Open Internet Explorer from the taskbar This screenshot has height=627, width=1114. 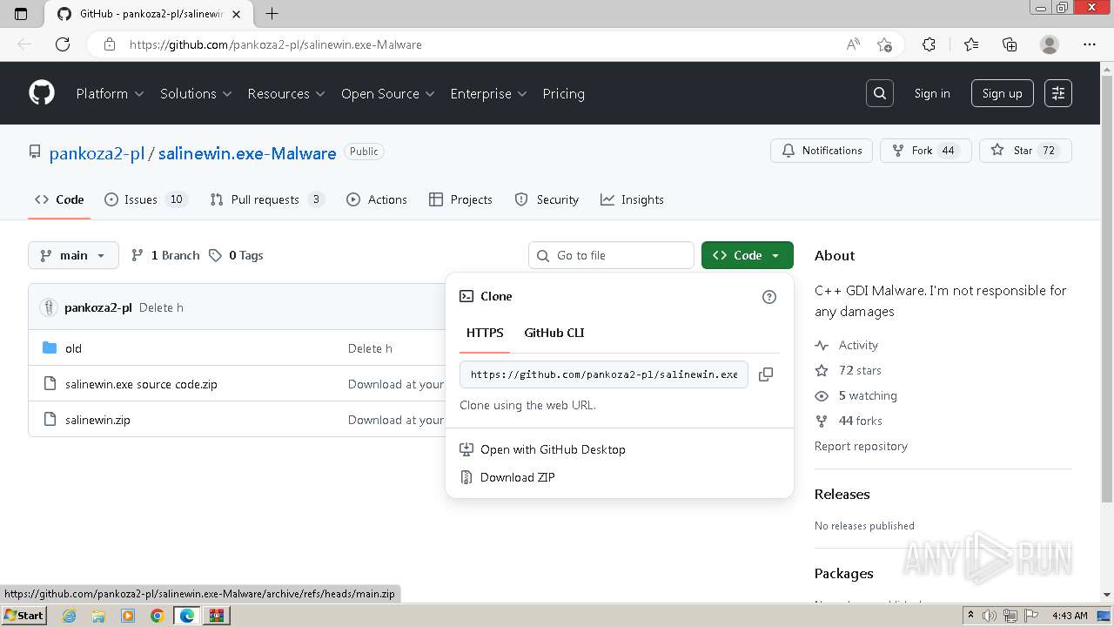pyautogui.click(x=69, y=616)
